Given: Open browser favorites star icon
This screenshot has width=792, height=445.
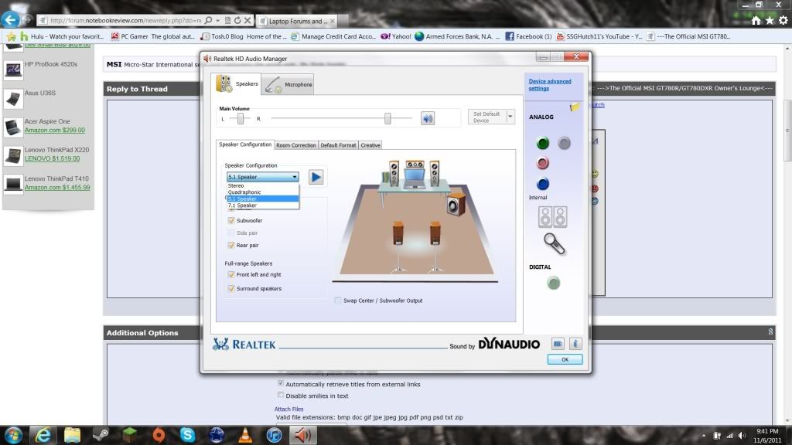Looking at the screenshot, I should point(770,20).
